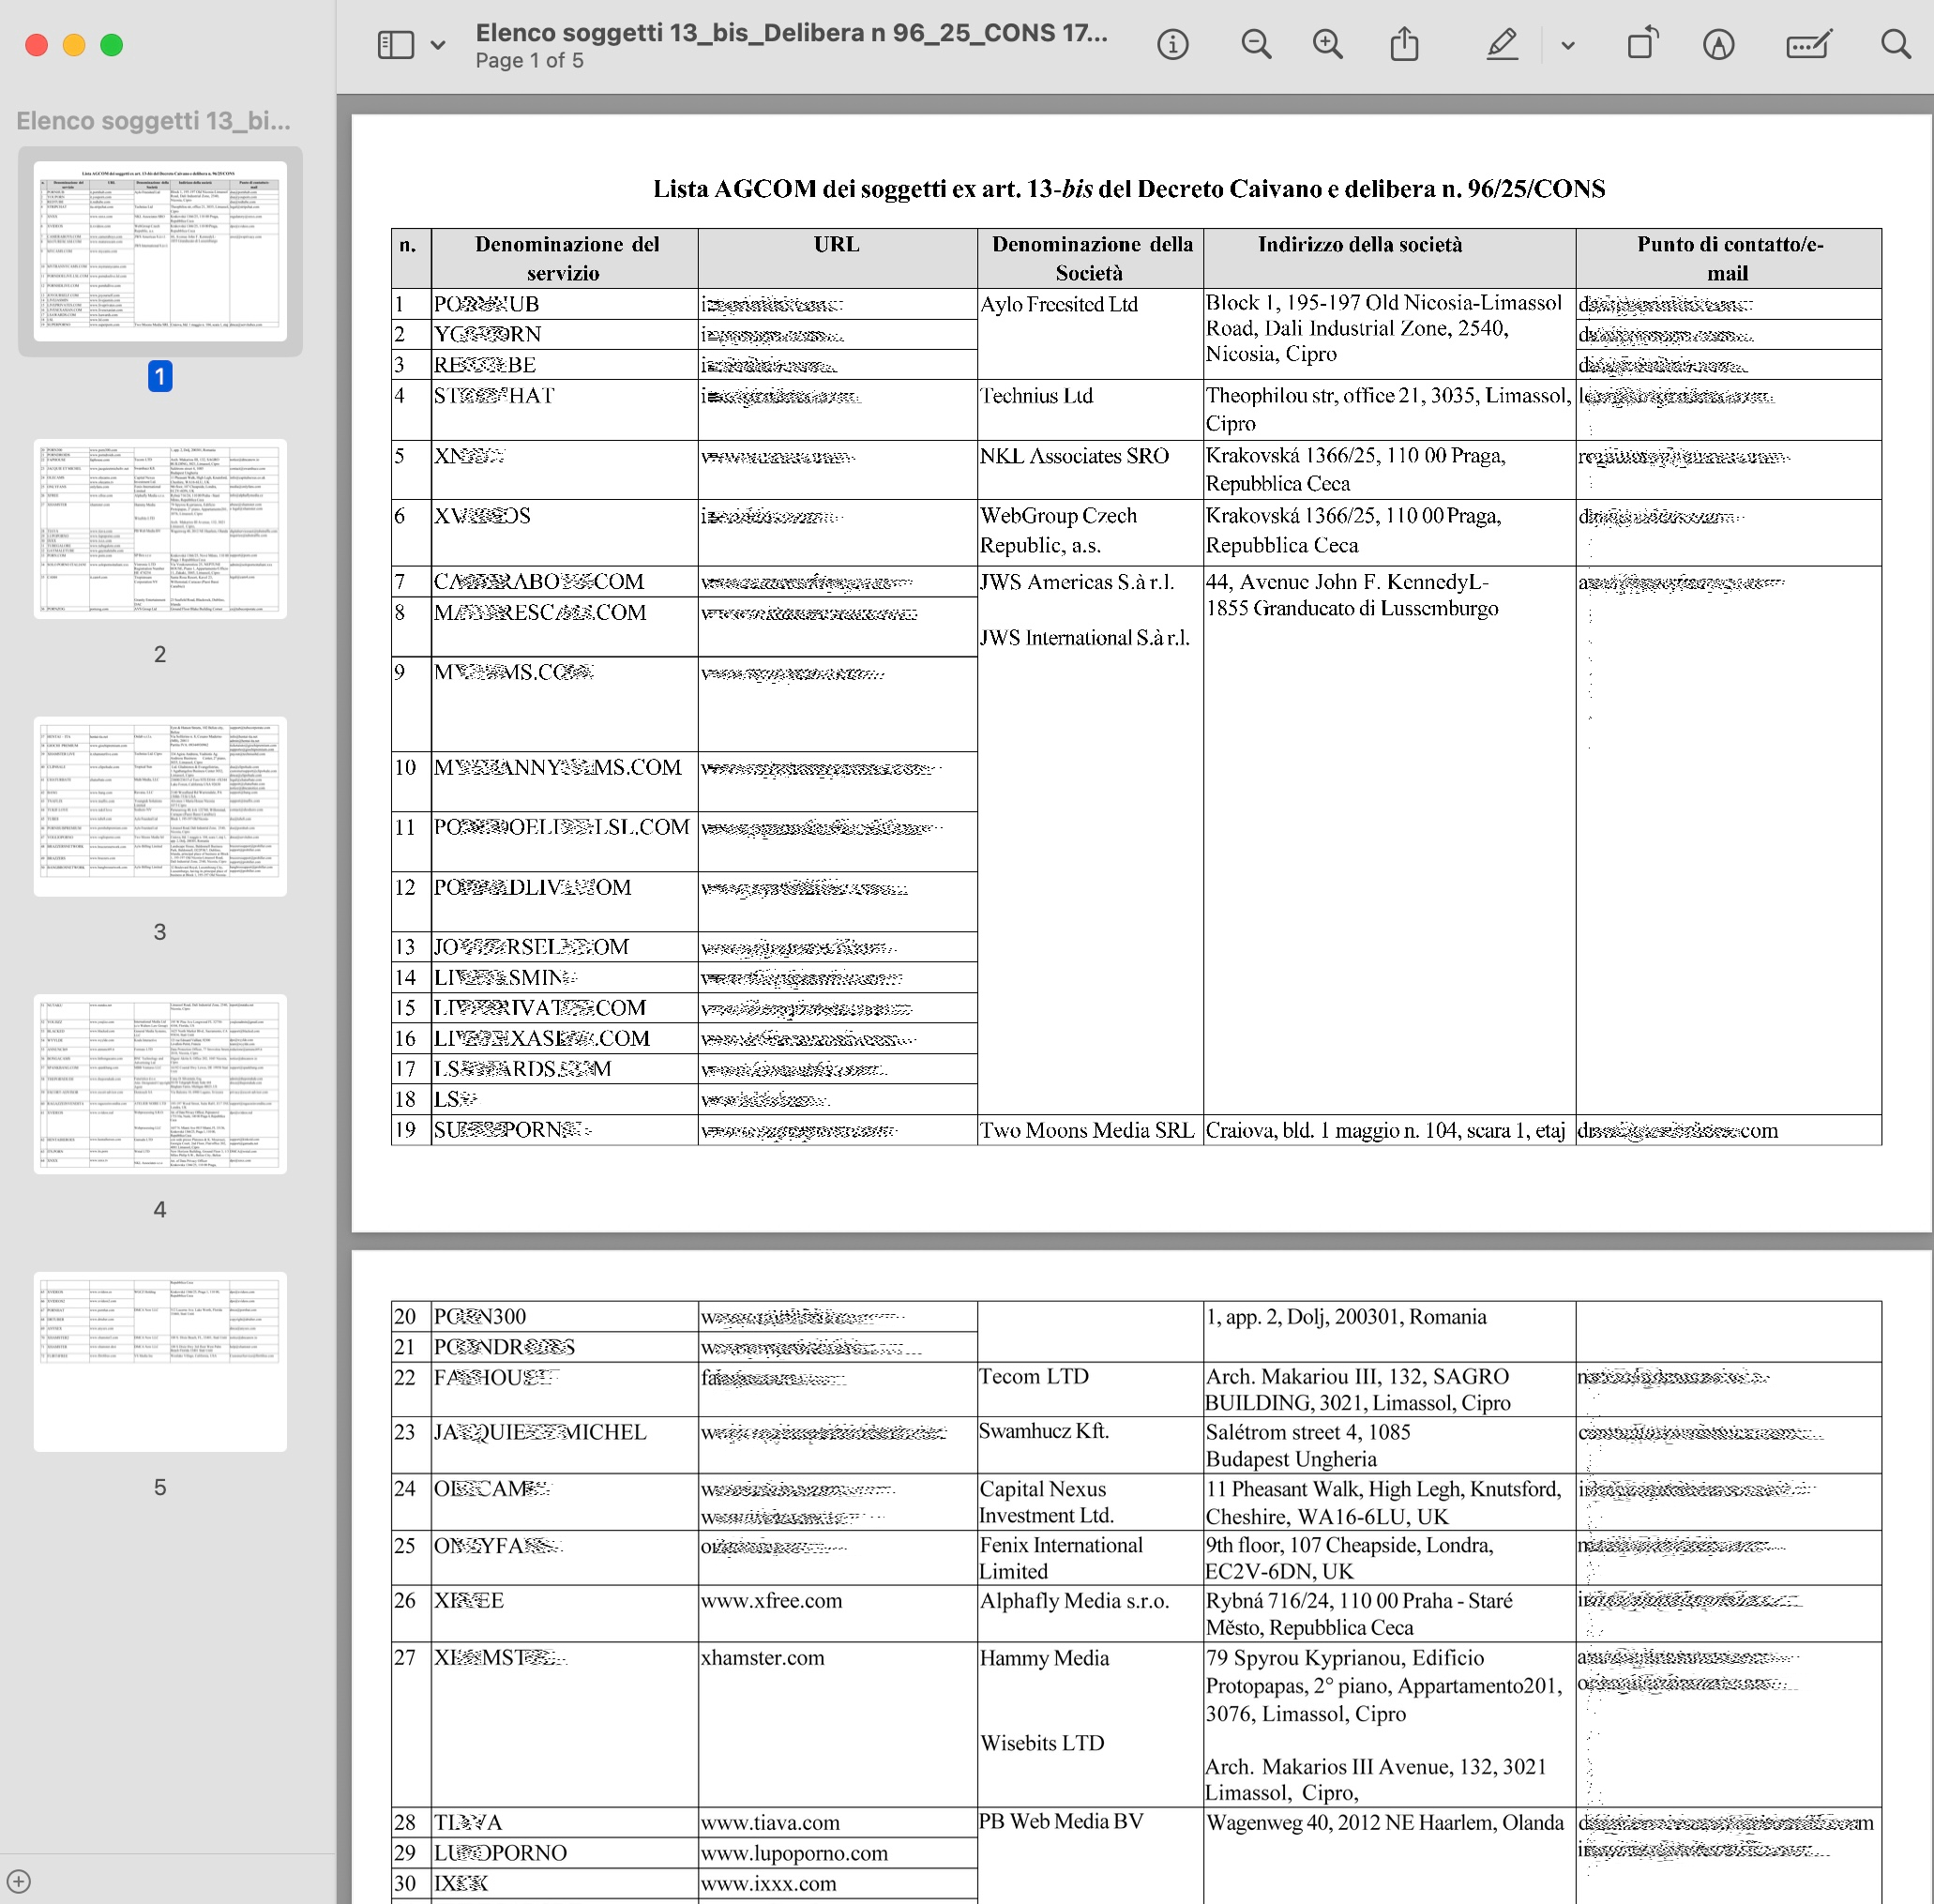Click the add page plus button

tap(19, 1881)
